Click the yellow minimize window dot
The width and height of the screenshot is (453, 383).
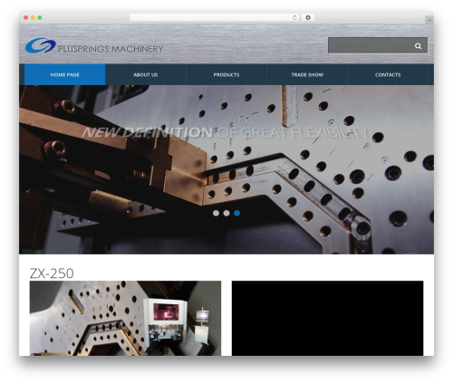pyautogui.click(x=33, y=18)
